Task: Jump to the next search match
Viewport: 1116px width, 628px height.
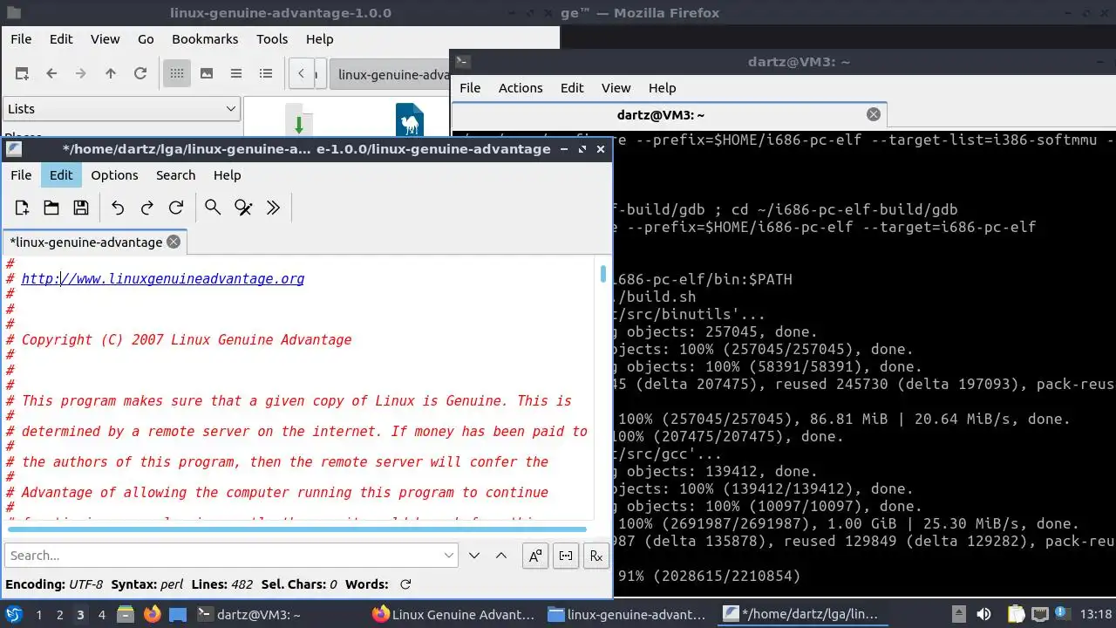Action: coord(474,556)
